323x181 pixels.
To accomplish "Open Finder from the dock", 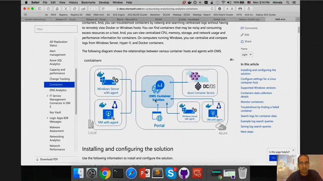I will click(x=78, y=173).
